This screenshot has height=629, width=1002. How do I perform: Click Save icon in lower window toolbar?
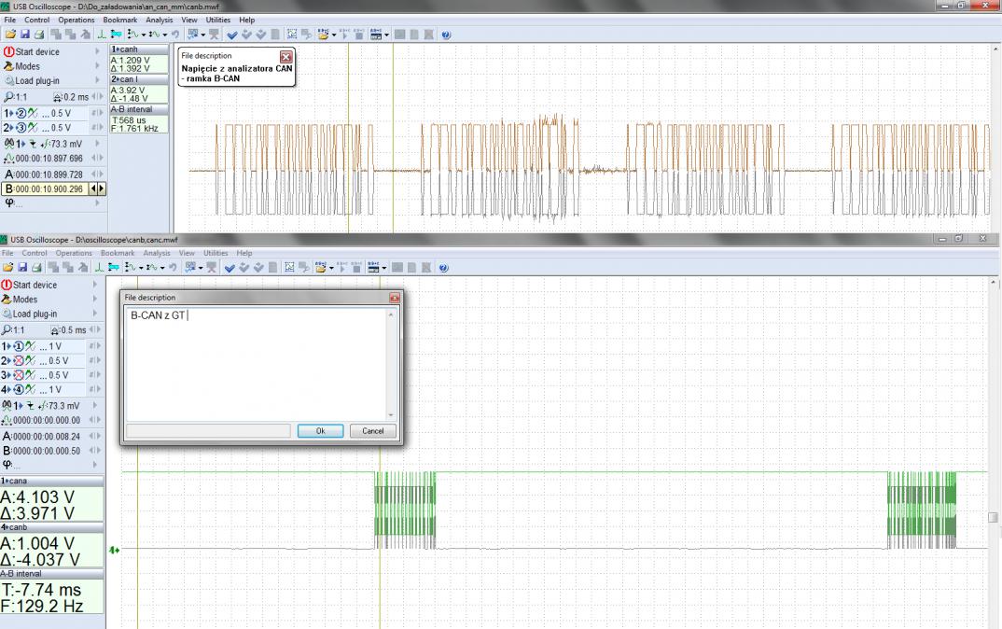pos(22,267)
